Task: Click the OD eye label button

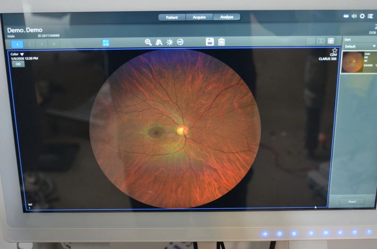Action: (18, 64)
